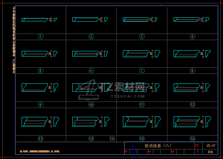This screenshot has height=159, width=223.
Task: Select molding 3 section profile
Action: pos(156,20)
